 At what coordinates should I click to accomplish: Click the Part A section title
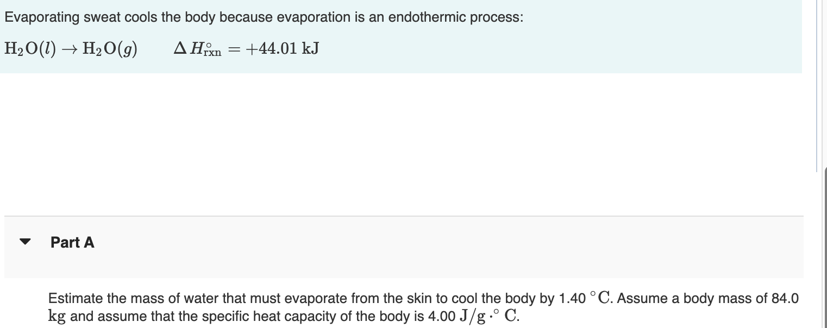72,242
